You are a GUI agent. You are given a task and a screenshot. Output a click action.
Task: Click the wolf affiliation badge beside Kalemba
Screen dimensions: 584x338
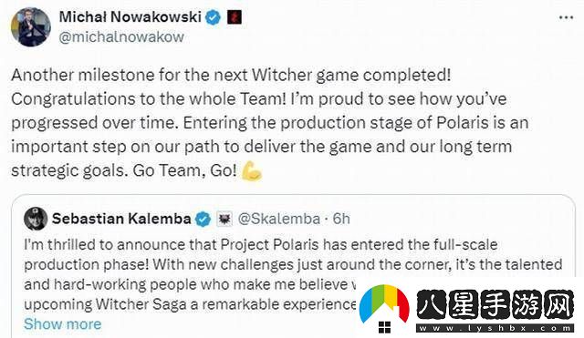coord(224,219)
